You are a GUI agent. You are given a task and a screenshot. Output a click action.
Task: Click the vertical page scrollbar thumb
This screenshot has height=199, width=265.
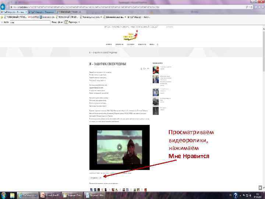[x=264, y=51]
